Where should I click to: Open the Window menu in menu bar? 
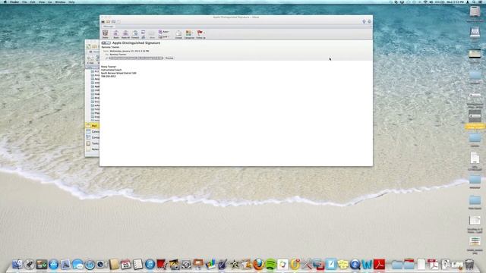point(60,2)
